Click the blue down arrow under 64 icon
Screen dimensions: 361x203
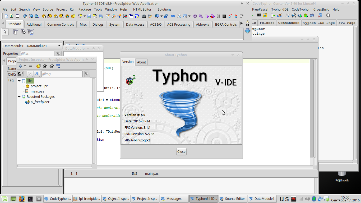(x=247, y=31)
